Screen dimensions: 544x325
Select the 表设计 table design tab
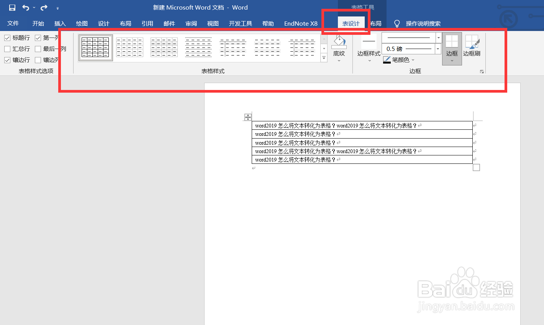pos(351,23)
